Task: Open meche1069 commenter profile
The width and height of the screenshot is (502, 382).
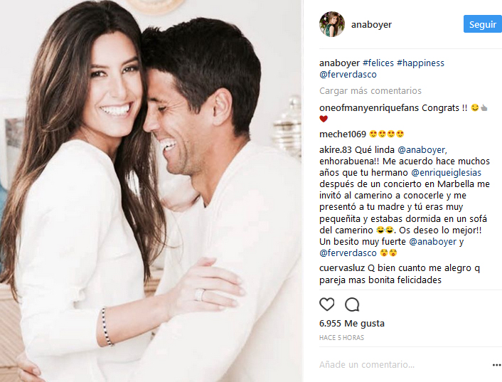Action: point(343,134)
